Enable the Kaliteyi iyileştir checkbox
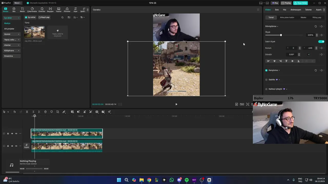Image resolution: width=328 pixels, height=184 pixels. [266, 89]
